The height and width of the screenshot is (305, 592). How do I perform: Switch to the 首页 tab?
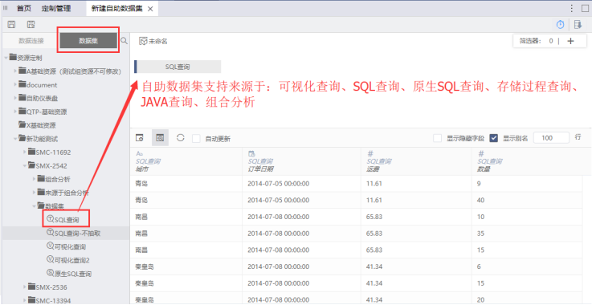[x=24, y=8]
